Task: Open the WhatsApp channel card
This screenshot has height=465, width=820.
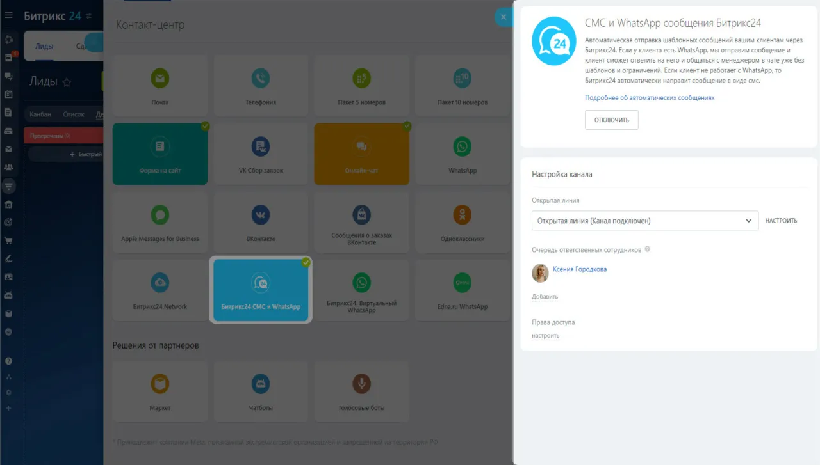Action: click(463, 154)
